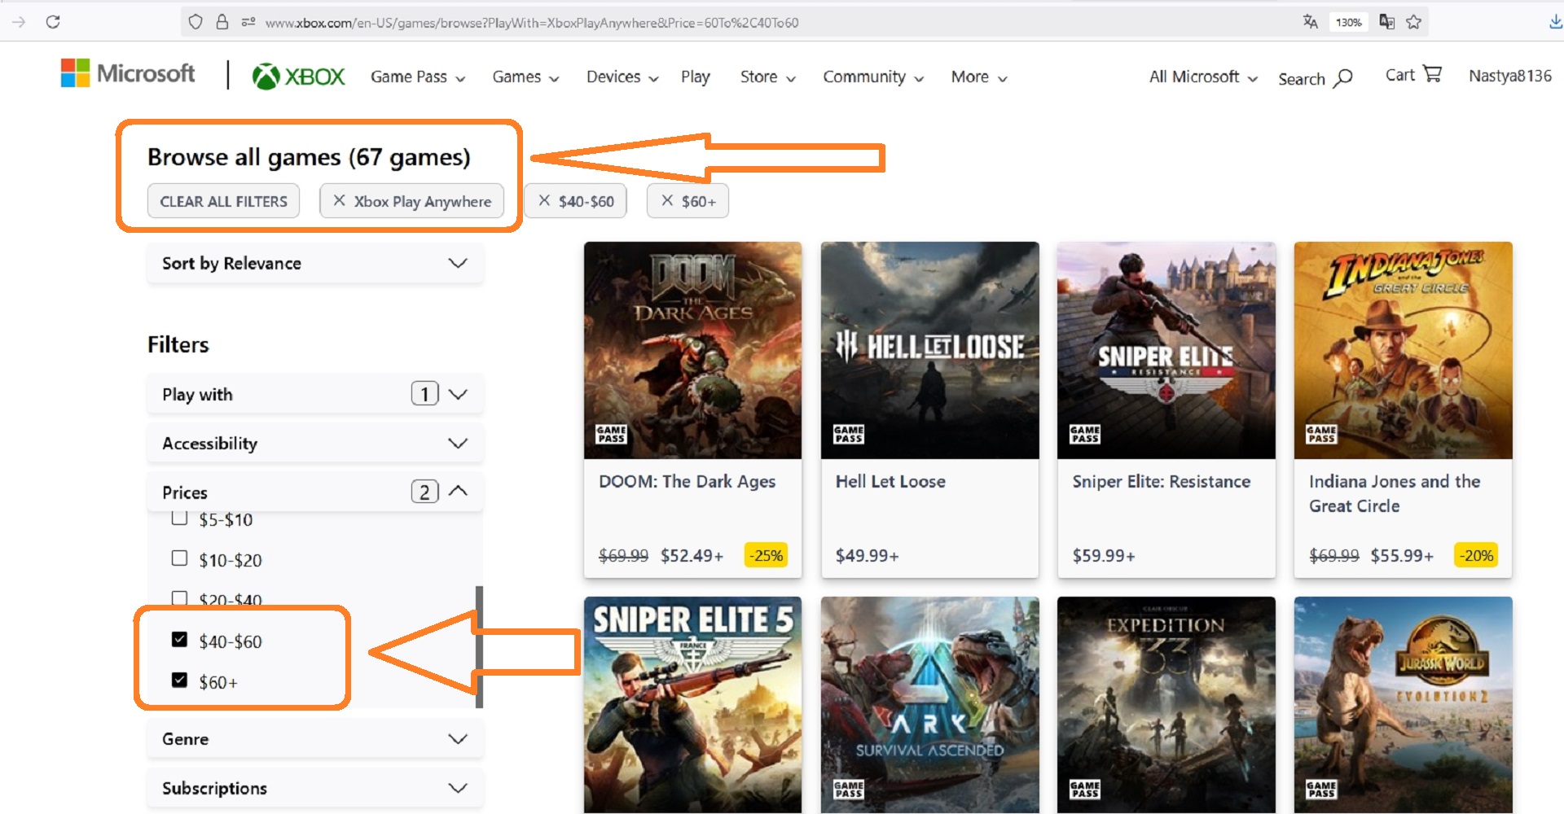Click the Prices filter list scrollbar
The width and height of the screenshot is (1564, 814).
(480, 647)
